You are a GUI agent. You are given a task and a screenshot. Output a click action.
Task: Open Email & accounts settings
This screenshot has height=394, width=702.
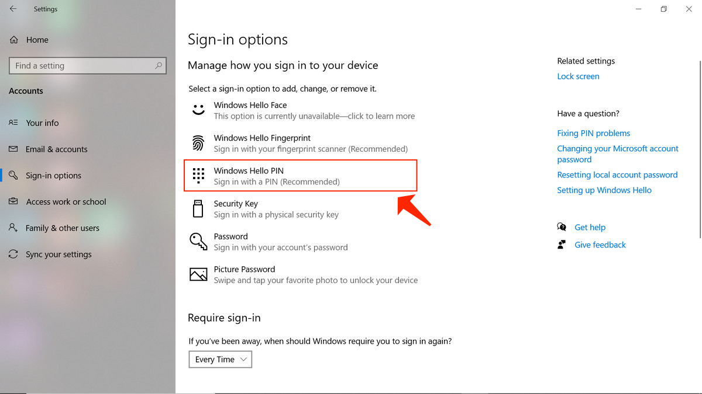tap(56, 149)
